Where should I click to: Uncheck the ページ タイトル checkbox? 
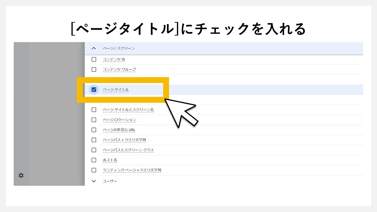[x=94, y=89]
